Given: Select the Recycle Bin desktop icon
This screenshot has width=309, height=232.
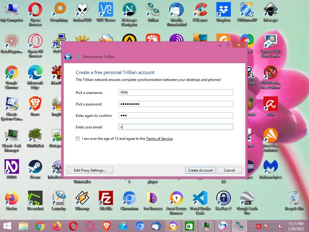Looking at the screenshot, I should click(294, 201).
